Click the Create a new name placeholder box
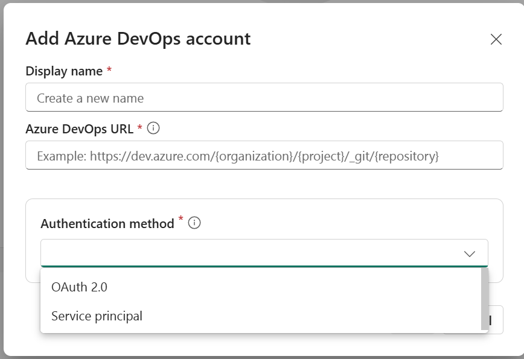Screen dimensions: 524x359 pos(264,97)
